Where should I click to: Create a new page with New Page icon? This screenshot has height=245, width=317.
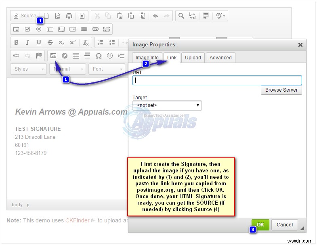(46, 16)
